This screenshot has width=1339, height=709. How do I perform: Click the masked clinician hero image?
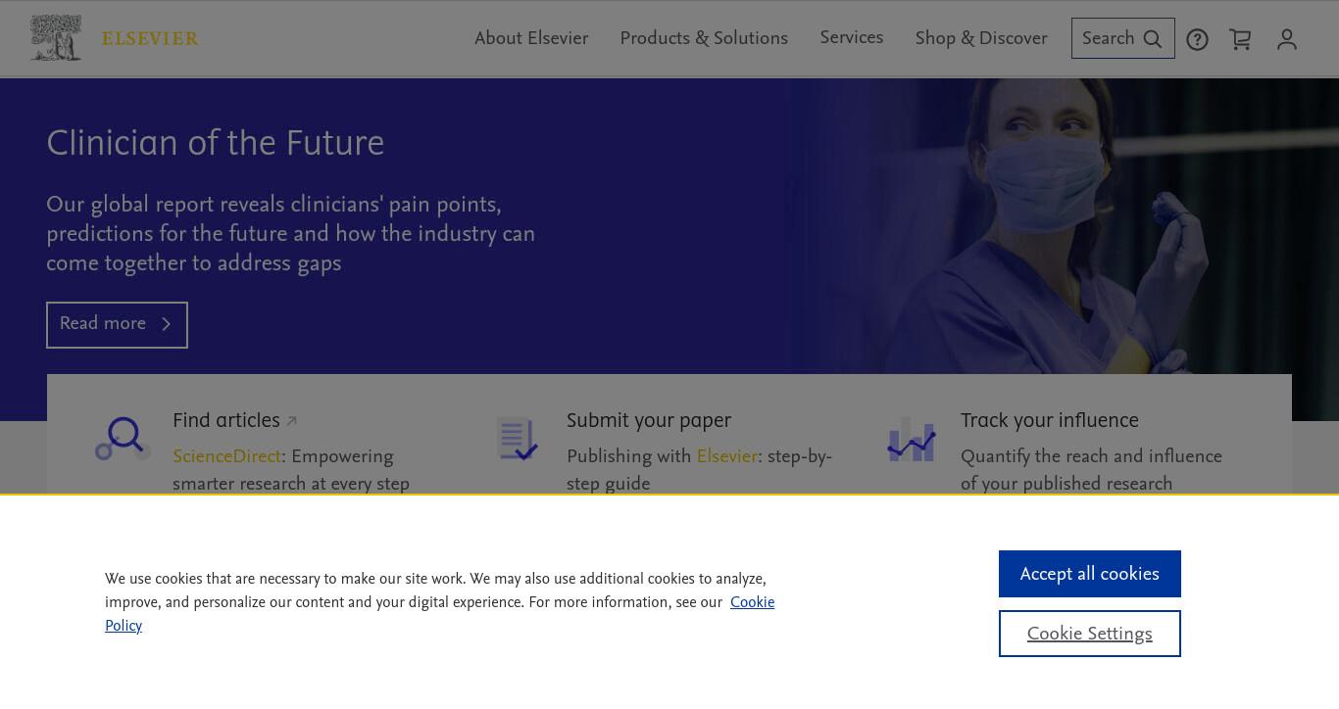1064,226
